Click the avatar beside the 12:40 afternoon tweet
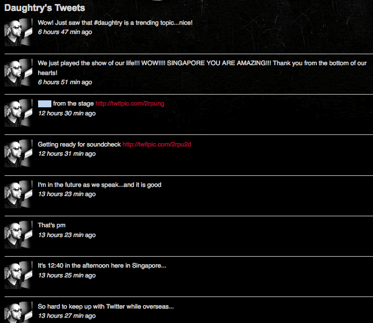This screenshot has height=323, width=373. 18,275
